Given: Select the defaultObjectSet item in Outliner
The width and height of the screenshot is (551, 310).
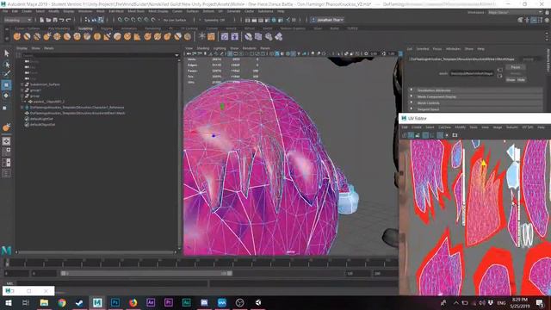Looking at the screenshot, I should click(x=42, y=124).
